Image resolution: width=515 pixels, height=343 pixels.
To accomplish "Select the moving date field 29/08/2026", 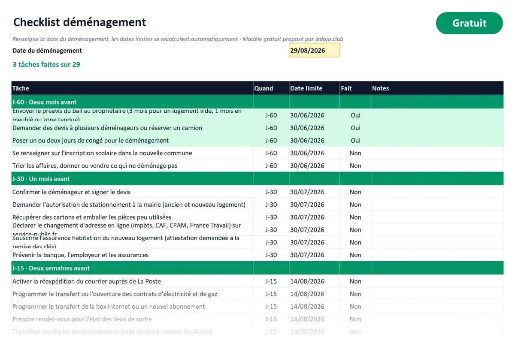I will 314,50.
